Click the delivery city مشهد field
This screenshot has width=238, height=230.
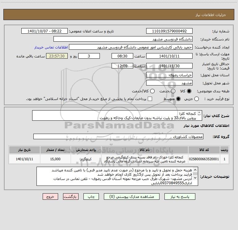[169, 83]
